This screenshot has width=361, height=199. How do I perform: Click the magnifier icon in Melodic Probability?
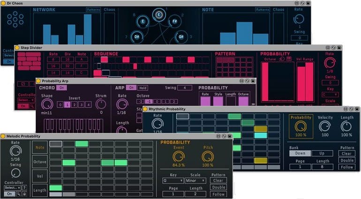tap(18, 194)
